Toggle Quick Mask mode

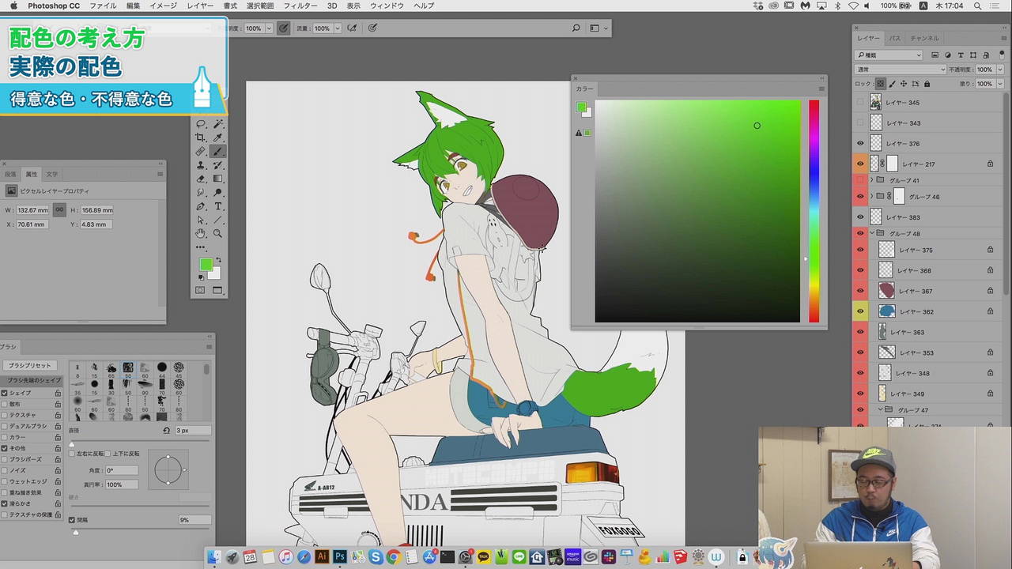pyautogui.click(x=201, y=290)
